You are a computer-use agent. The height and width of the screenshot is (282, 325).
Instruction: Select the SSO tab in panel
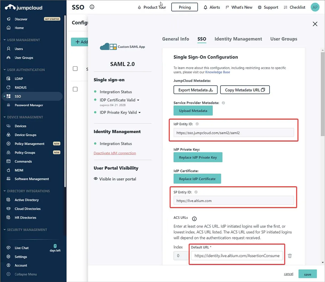pos(202,39)
